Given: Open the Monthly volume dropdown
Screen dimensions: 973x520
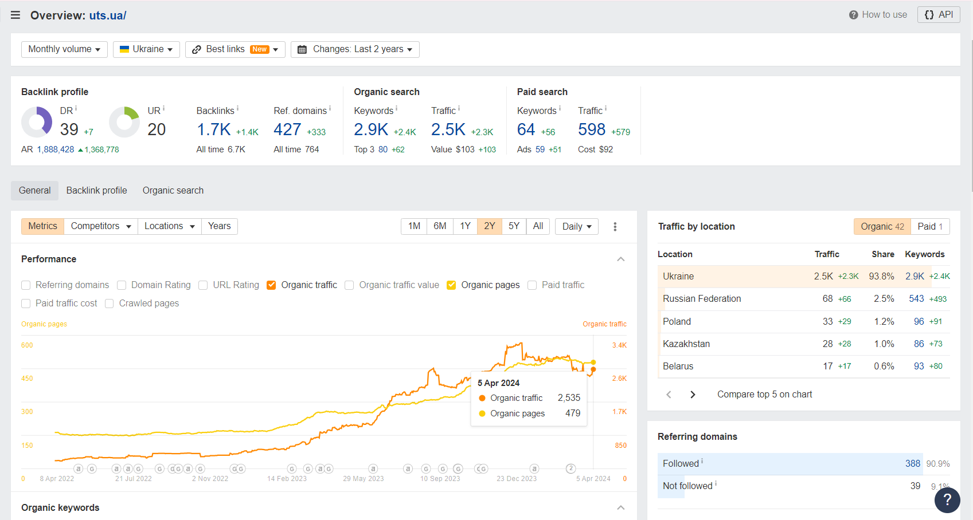Looking at the screenshot, I should 64,49.
